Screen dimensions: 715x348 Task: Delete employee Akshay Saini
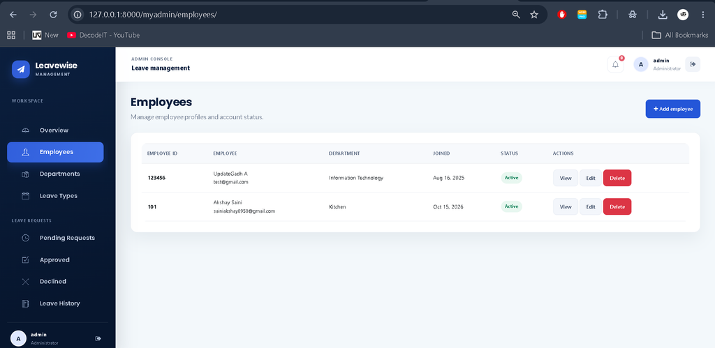(617, 207)
